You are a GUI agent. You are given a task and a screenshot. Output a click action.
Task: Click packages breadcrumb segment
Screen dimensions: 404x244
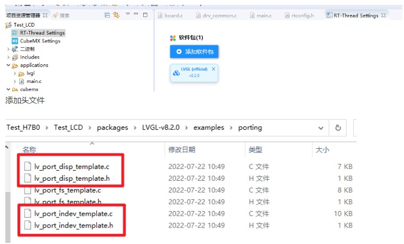click(112, 128)
